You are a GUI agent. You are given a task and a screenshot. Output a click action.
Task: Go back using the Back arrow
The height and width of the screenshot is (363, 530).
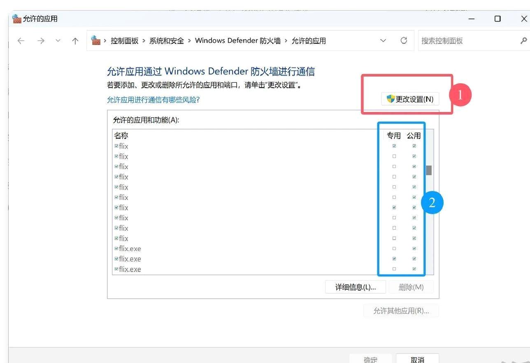coord(21,41)
